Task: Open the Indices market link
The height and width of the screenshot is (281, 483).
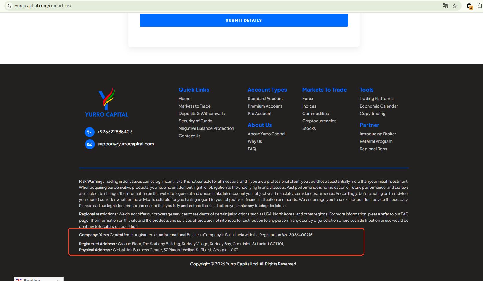Action: [309, 106]
